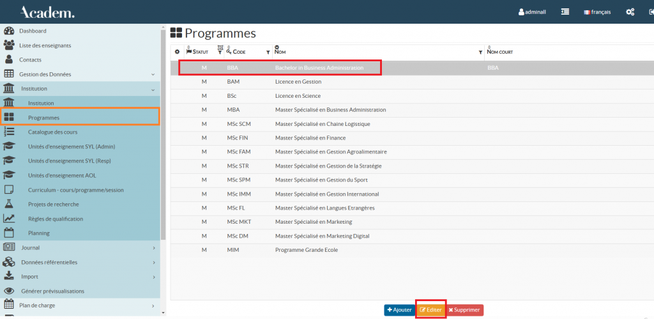Screen dimensions: 654x319
Task: Open Catalogue des cours from sidebar
Action: pos(52,132)
